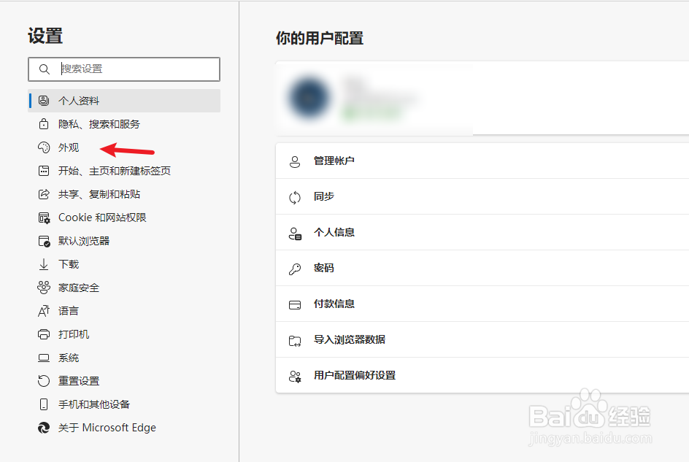
Task: Click the family safety (家庭安全) icon
Action: point(44,288)
